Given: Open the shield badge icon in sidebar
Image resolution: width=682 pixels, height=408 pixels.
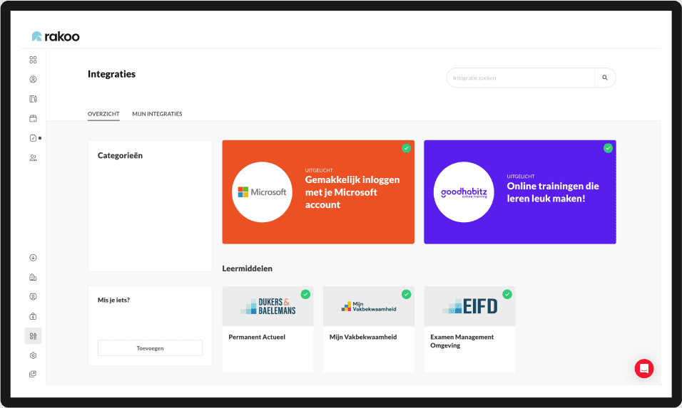Looking at the screenshot, I should coord(33,297).
